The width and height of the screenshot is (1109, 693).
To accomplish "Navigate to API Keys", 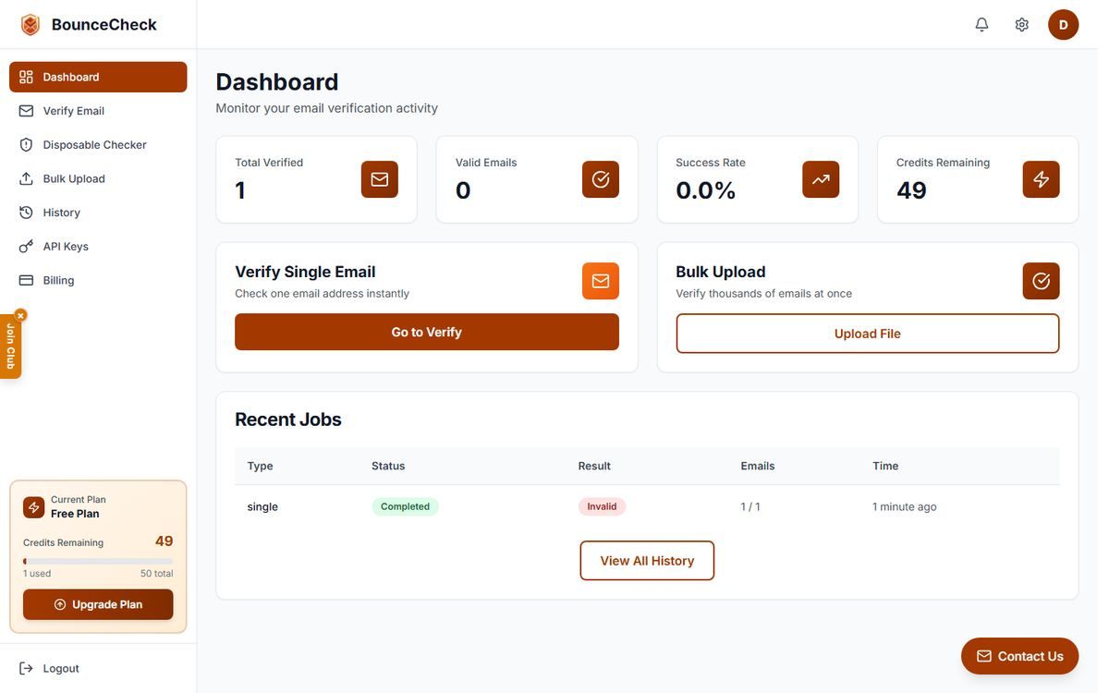I will [98, 247].
